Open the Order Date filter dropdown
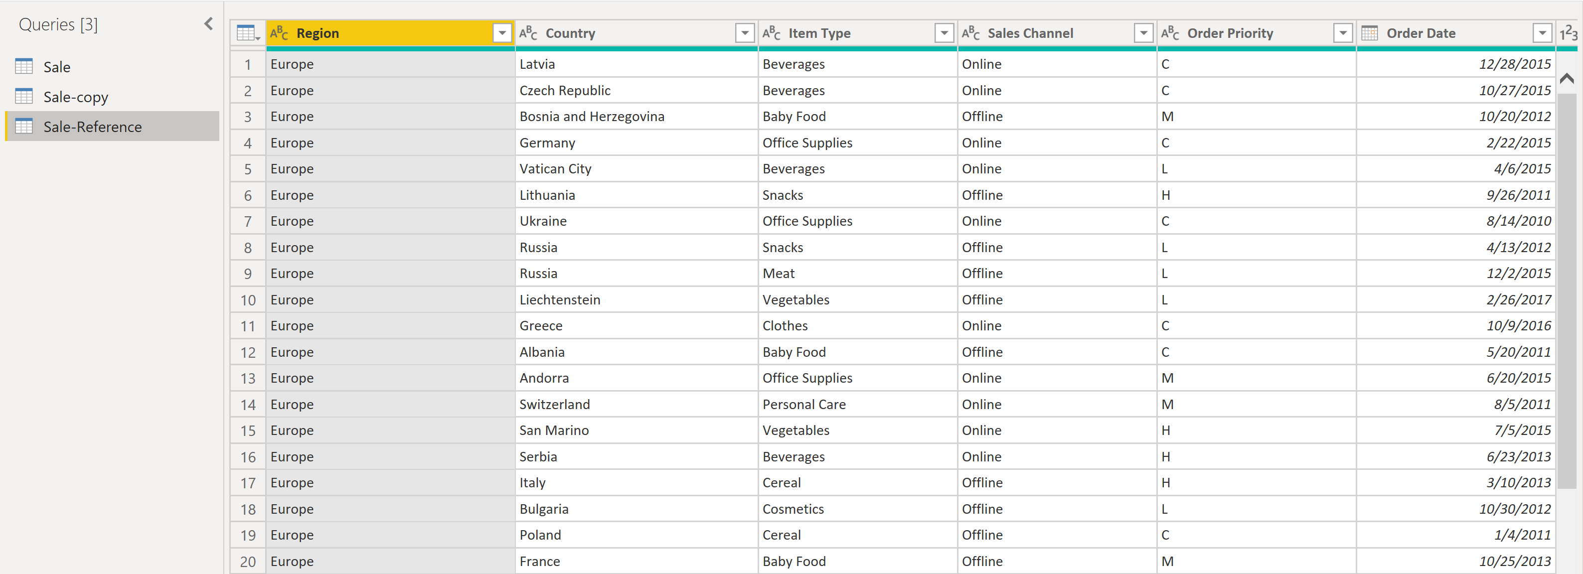The height and width of the screenshot is (574, 1583). point(1542,33)
